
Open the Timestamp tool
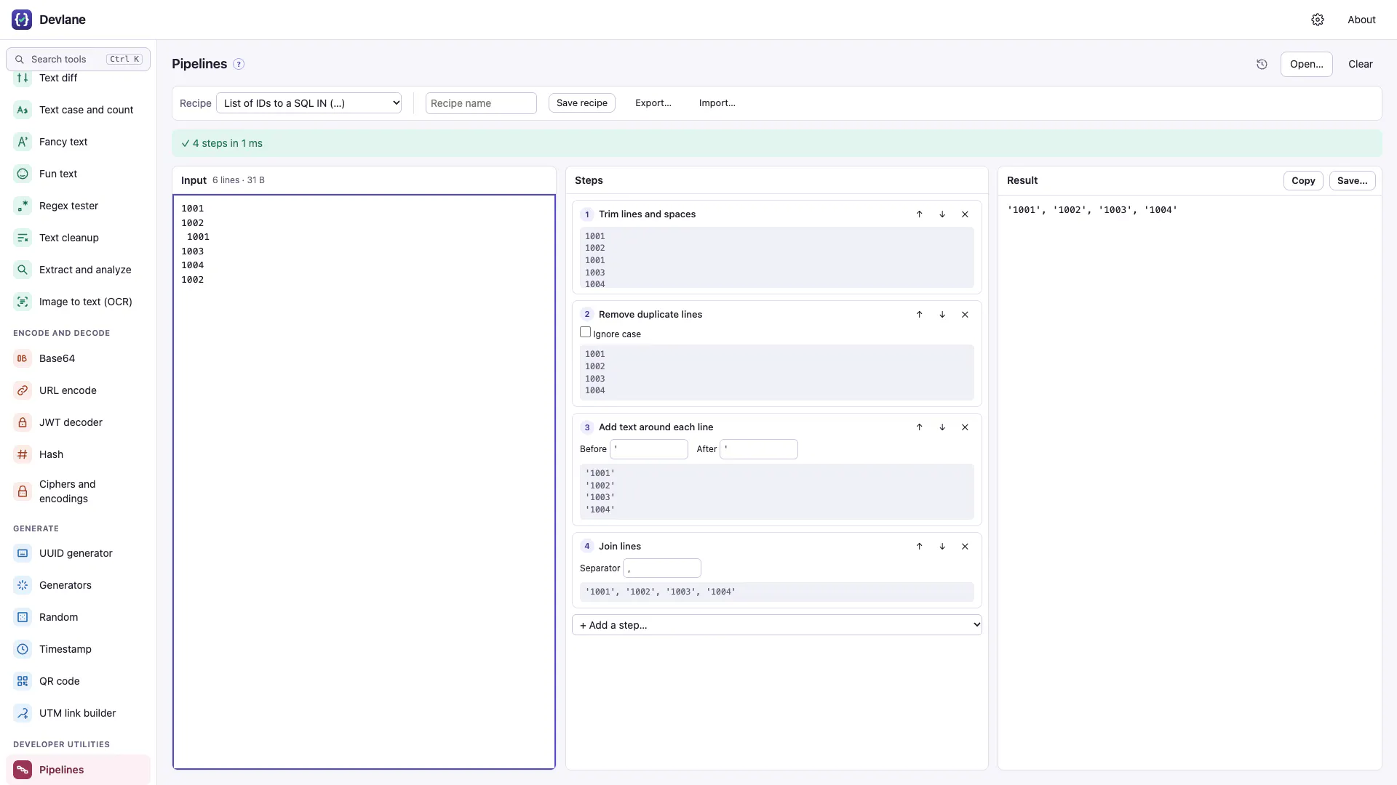point(78,649)
